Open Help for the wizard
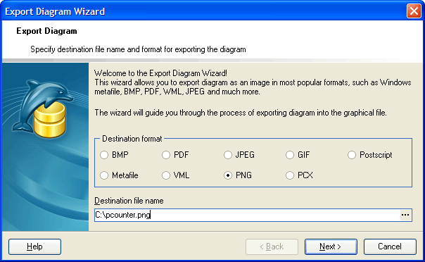 (x=34, y=247)
